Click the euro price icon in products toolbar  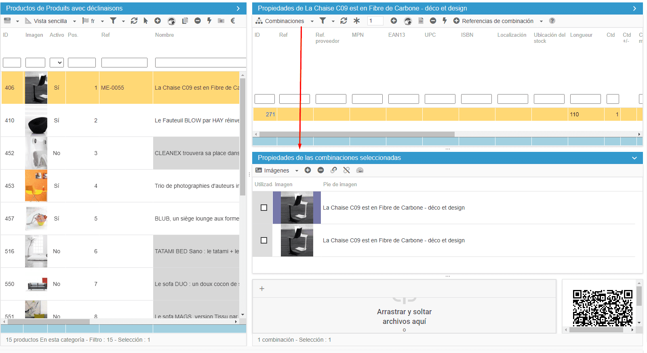click(233, 21)
